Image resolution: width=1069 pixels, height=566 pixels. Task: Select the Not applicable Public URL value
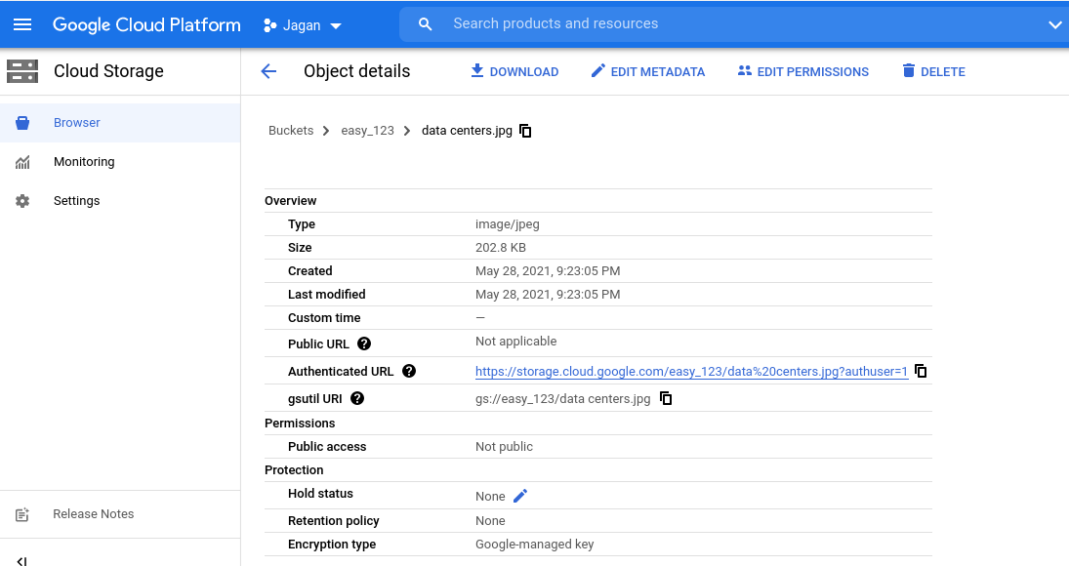[515, 342]
